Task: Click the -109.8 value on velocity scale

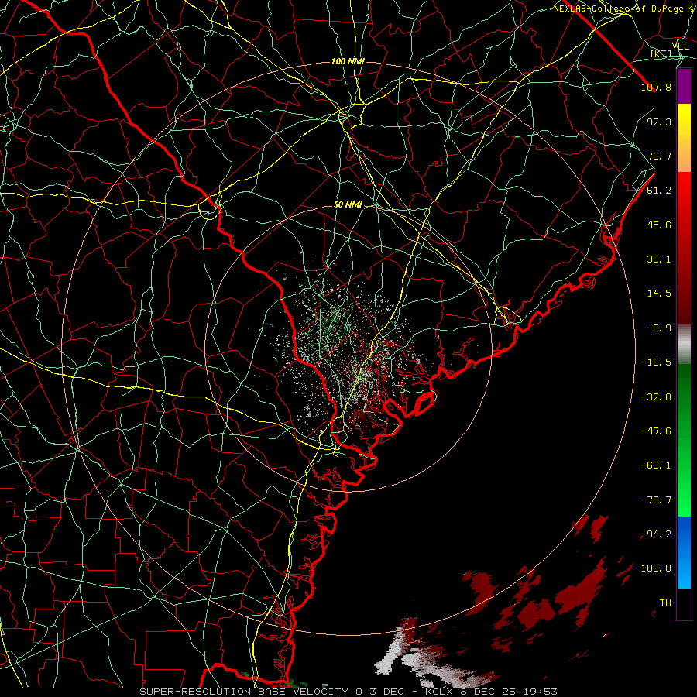Action: click(654, 568)
